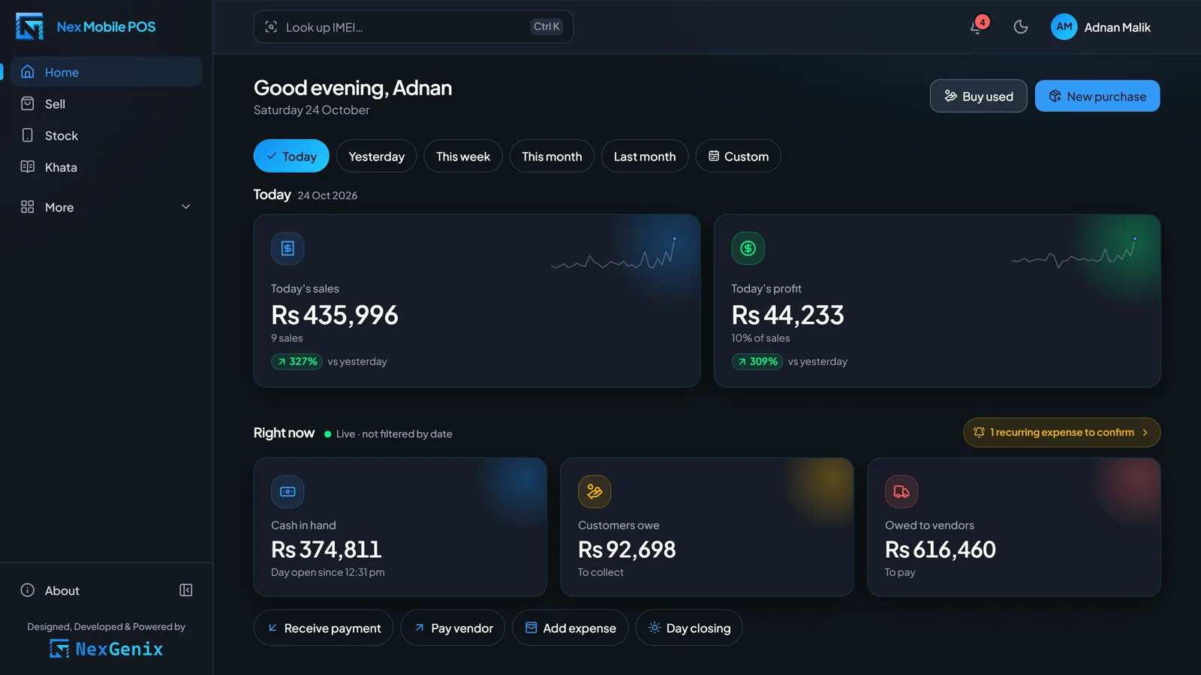The height and width of the screenshot is (675, 1201).
Task: Toggle dark mode moon icon
Action: 1021,27
